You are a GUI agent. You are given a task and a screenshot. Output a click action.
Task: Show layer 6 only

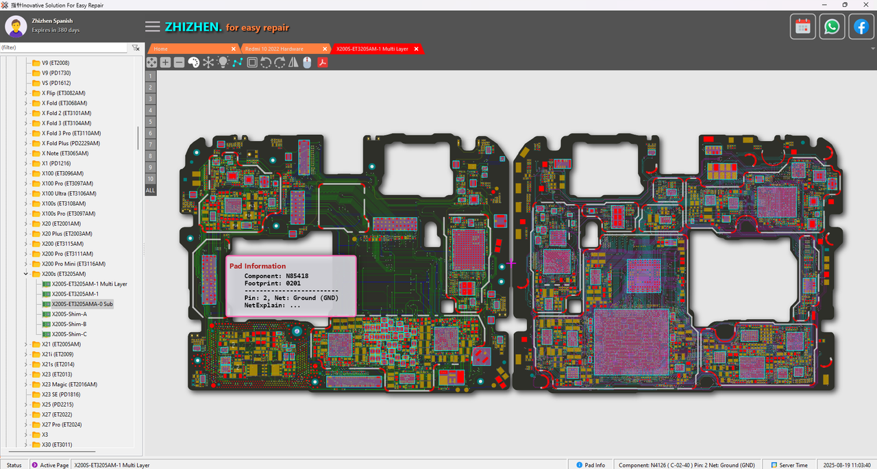coord(150,133)
